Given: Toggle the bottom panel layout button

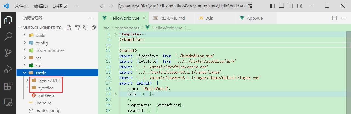Looking at the screenshot, I should click(281, 6).
